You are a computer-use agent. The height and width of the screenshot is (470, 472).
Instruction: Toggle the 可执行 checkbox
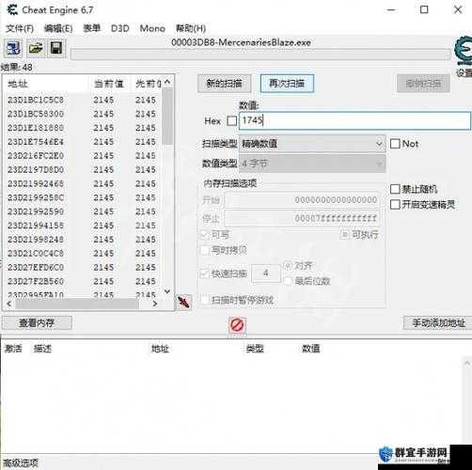pos(344,234)
